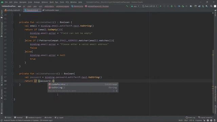This screenshot has height=122, width=217.
Task: Click the Android Studio update notification text
Action: [28, 121]
